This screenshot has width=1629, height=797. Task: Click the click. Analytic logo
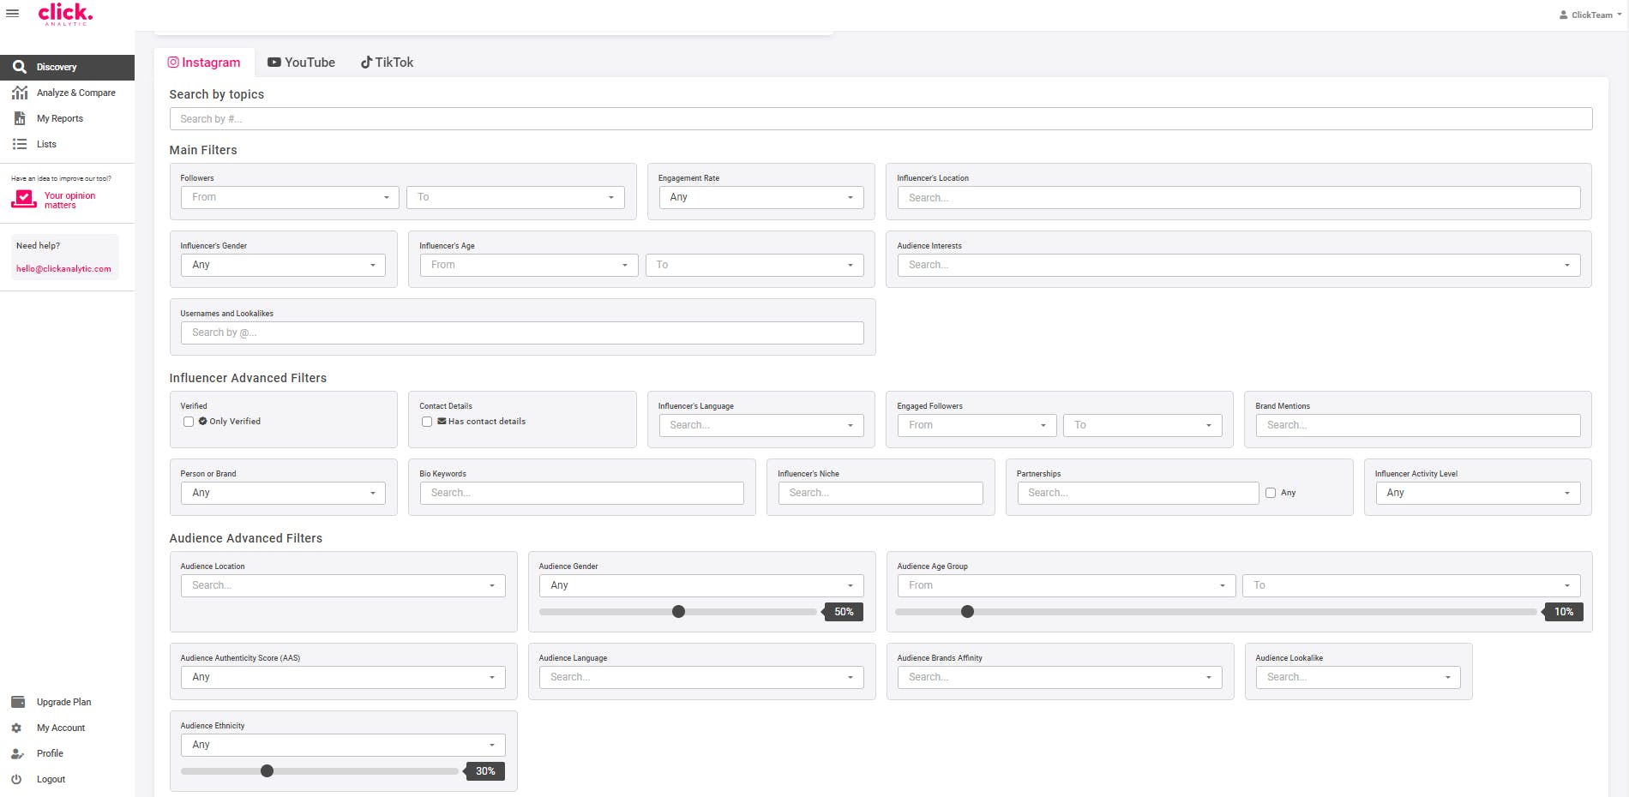point(66,14)
